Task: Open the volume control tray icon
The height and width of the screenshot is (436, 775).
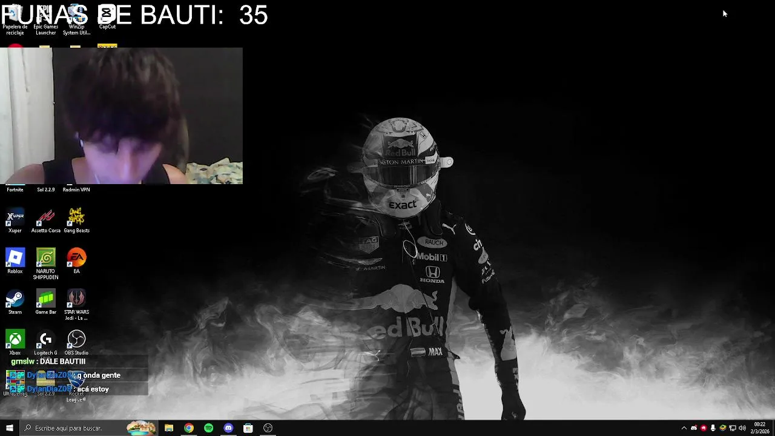Action: pyautogui.click(x=742, y=428)
